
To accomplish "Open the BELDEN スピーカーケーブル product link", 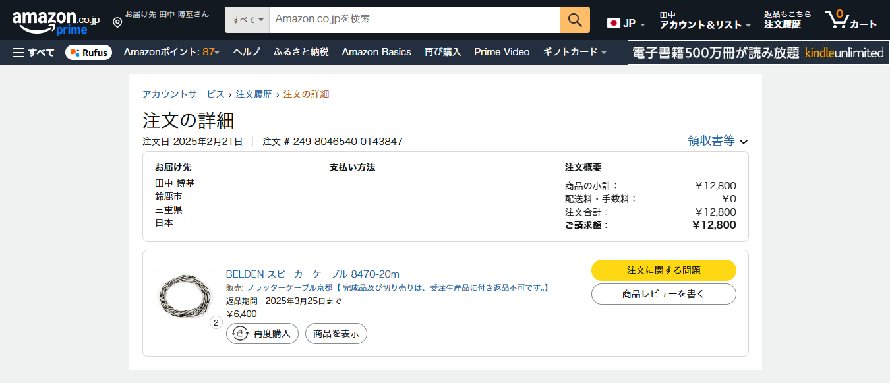I will point(312,274).
